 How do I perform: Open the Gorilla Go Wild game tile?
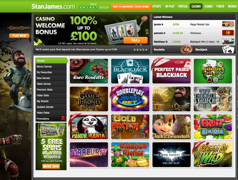point(213,154)
